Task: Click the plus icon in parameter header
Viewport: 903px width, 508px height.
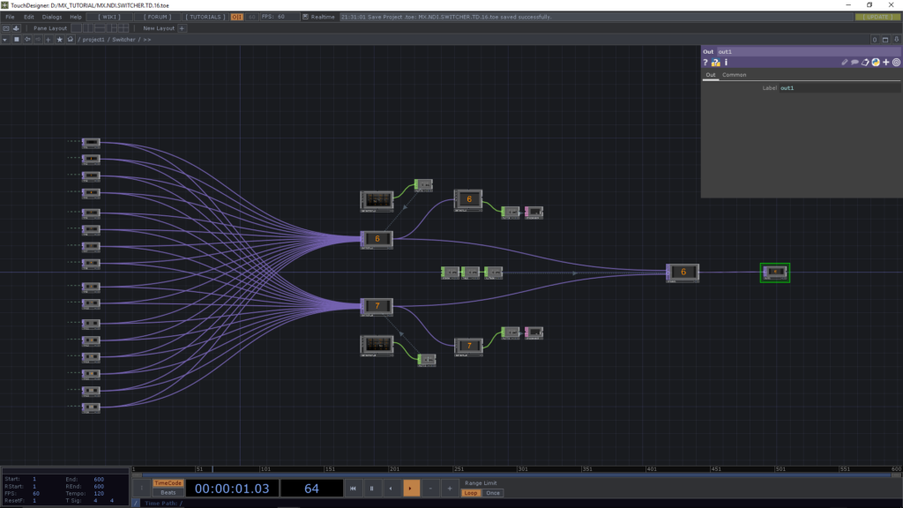Action: (886, 63)
